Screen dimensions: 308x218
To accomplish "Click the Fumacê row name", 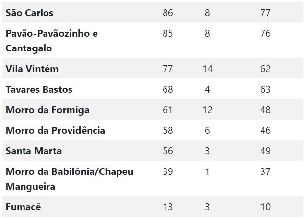I will (x=24, y=207).
